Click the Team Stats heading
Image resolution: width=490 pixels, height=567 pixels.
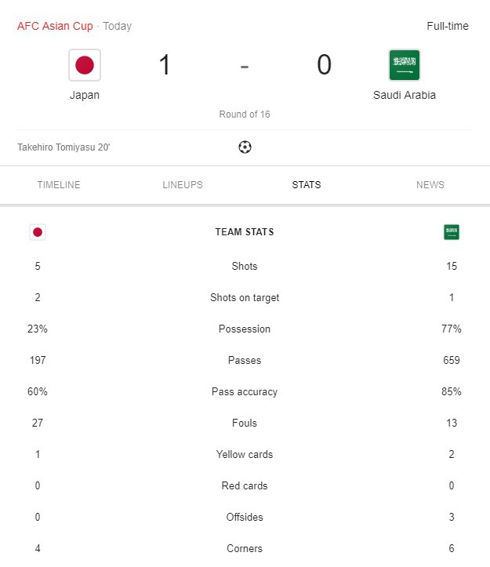(245, 232)
